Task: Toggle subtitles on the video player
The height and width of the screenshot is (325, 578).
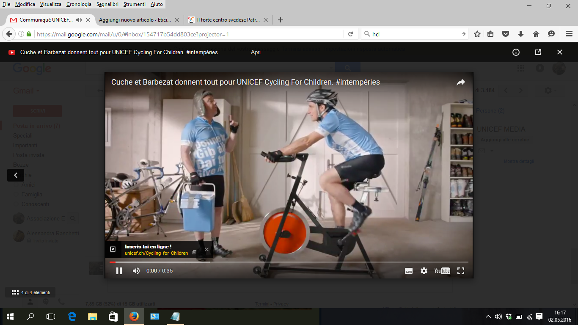Action: pyautogui.click(x=409, y=271)
